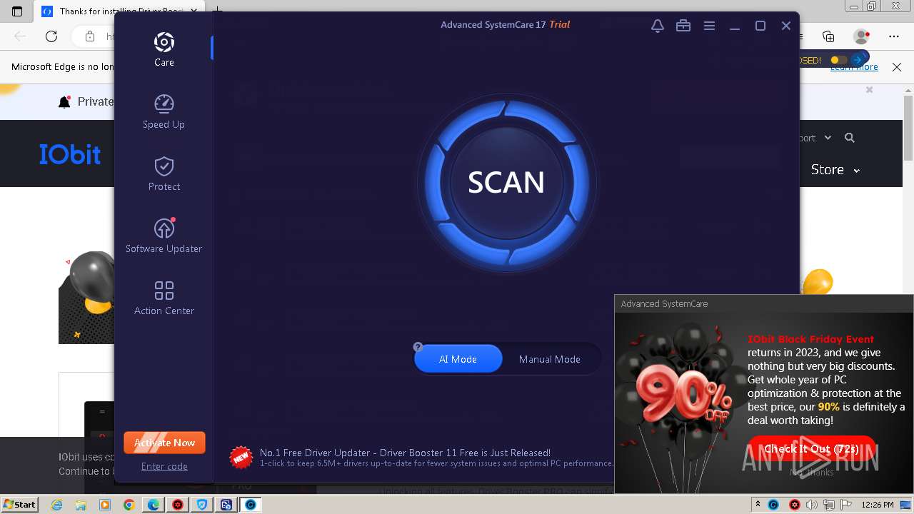Open Edge tab actions menu icon
The height and width of the screenshot is (514, 914).
point(17,11)
